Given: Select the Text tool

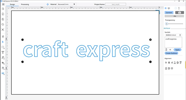Looking at the screenshot, I should 3,52.
